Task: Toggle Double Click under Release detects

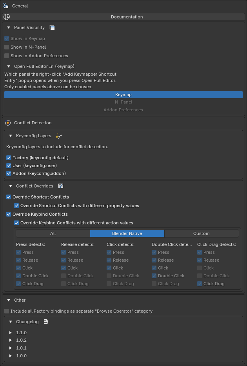Action: pos(64,276)
